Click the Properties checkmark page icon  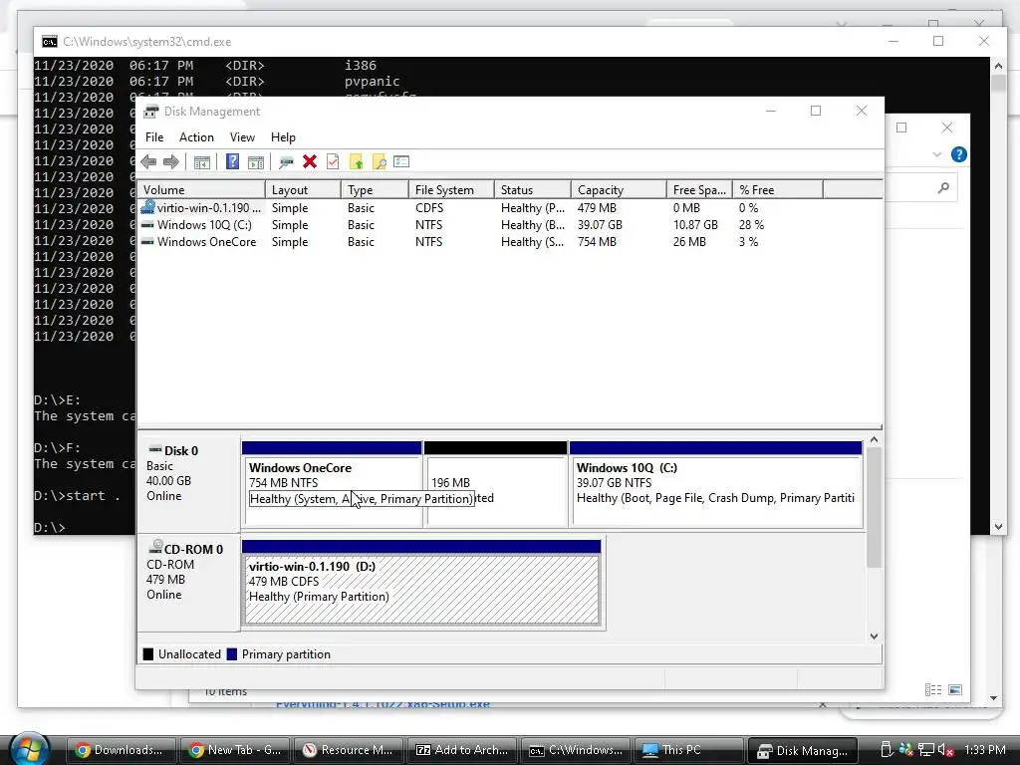pos(333,162)
